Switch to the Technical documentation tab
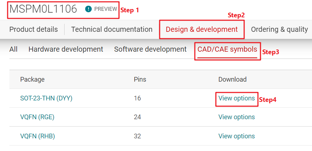The width and height of the screenshot is (312, 151). 112,30
